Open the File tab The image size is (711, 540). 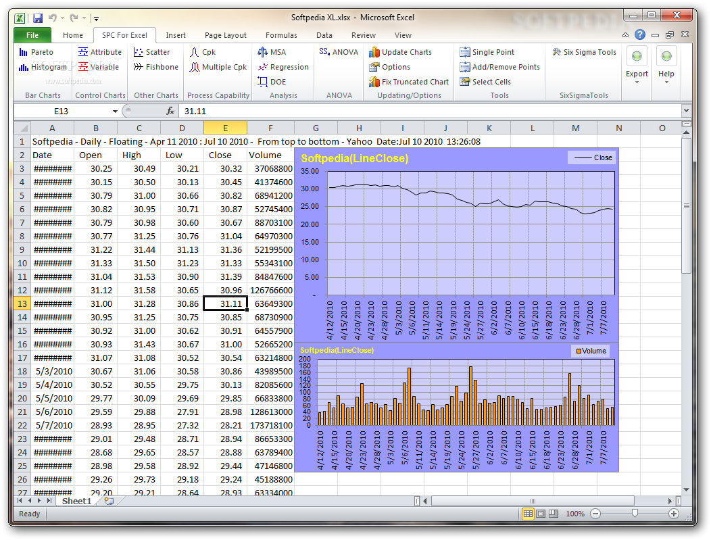coord(32,35)
